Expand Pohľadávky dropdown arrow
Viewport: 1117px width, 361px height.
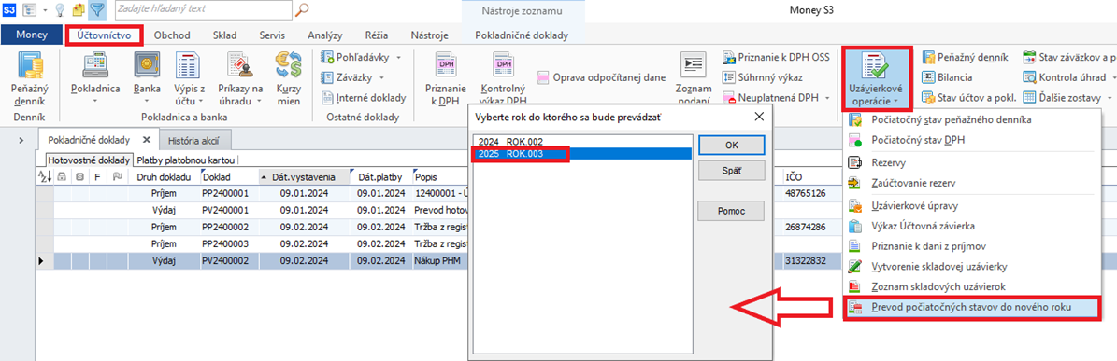coord(398,57)
